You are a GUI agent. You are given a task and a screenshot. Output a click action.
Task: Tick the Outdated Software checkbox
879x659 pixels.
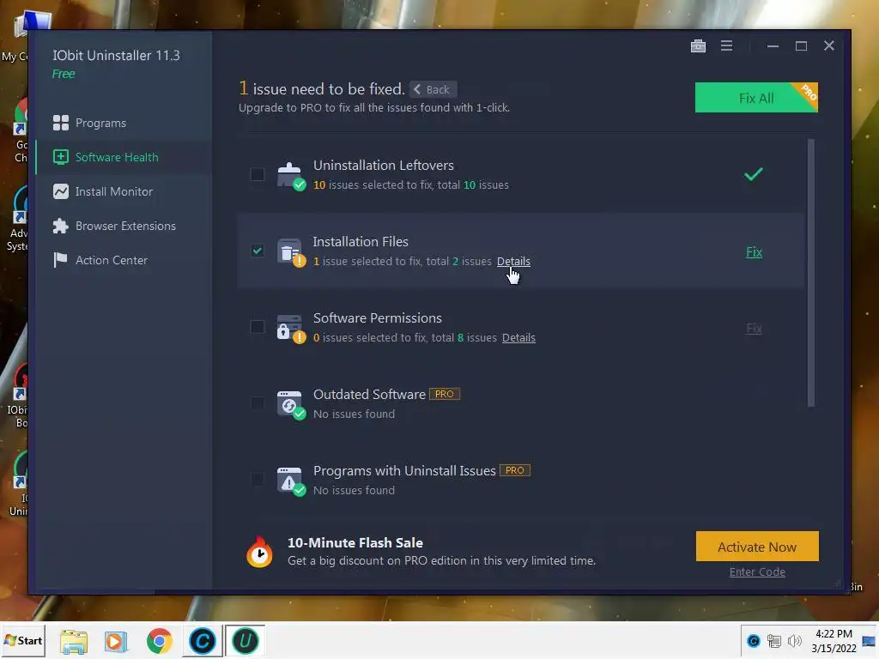pyautogui.click(x=258, y=403)
